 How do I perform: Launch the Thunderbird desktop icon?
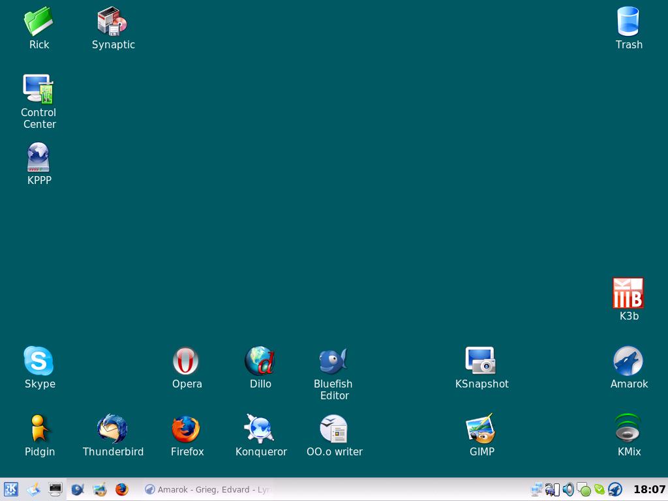coord(112,429)
